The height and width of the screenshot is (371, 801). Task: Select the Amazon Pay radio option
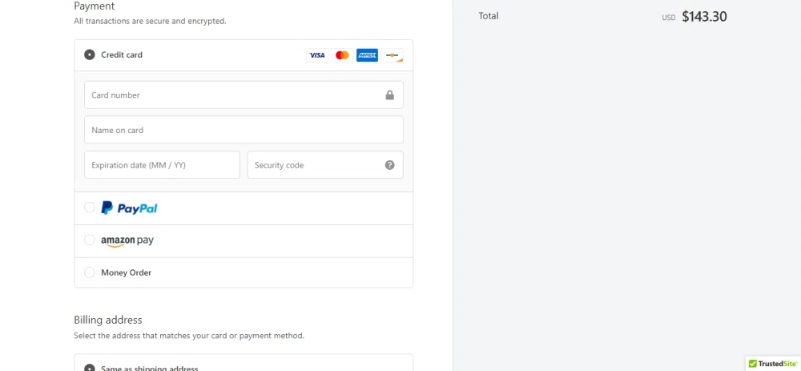click(90, 240)
